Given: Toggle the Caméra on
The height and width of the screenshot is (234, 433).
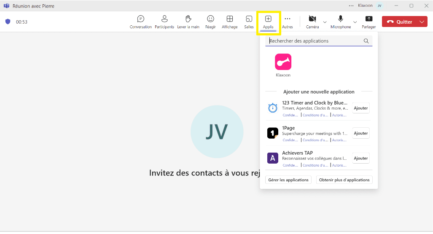Looking at the screenshot, I should point(312,22).
